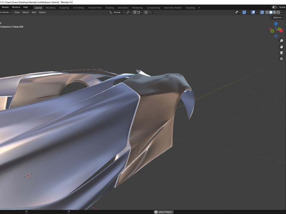Open the Object Mode dropdown
The height and width of the screenshot is (214, 286).
6,12
